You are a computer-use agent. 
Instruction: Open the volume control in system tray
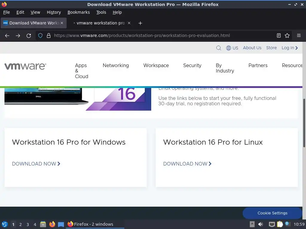click(x=261, y=224)
